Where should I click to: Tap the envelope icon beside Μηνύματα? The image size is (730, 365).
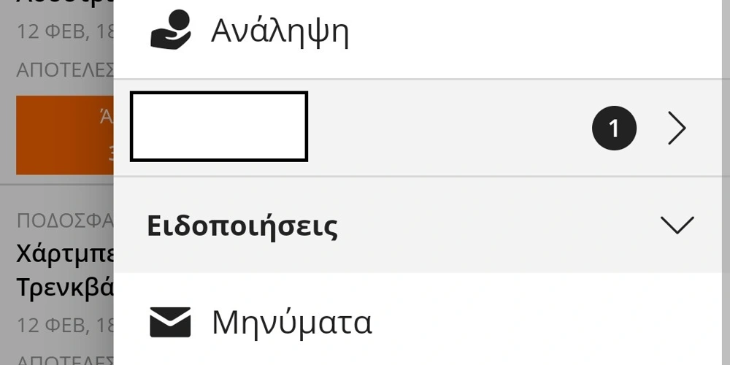[x=170, y=322]
